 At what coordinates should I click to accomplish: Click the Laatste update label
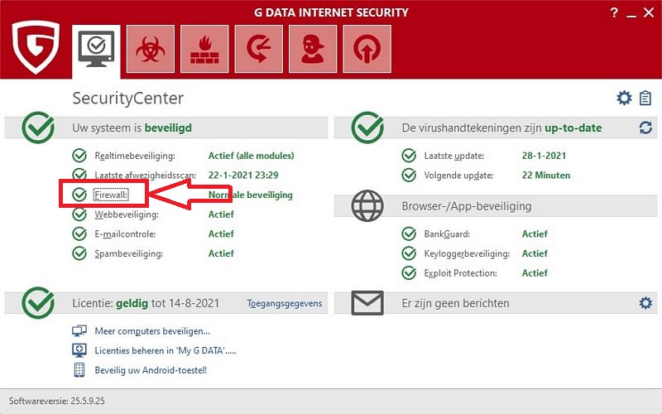tap(454, 156)
